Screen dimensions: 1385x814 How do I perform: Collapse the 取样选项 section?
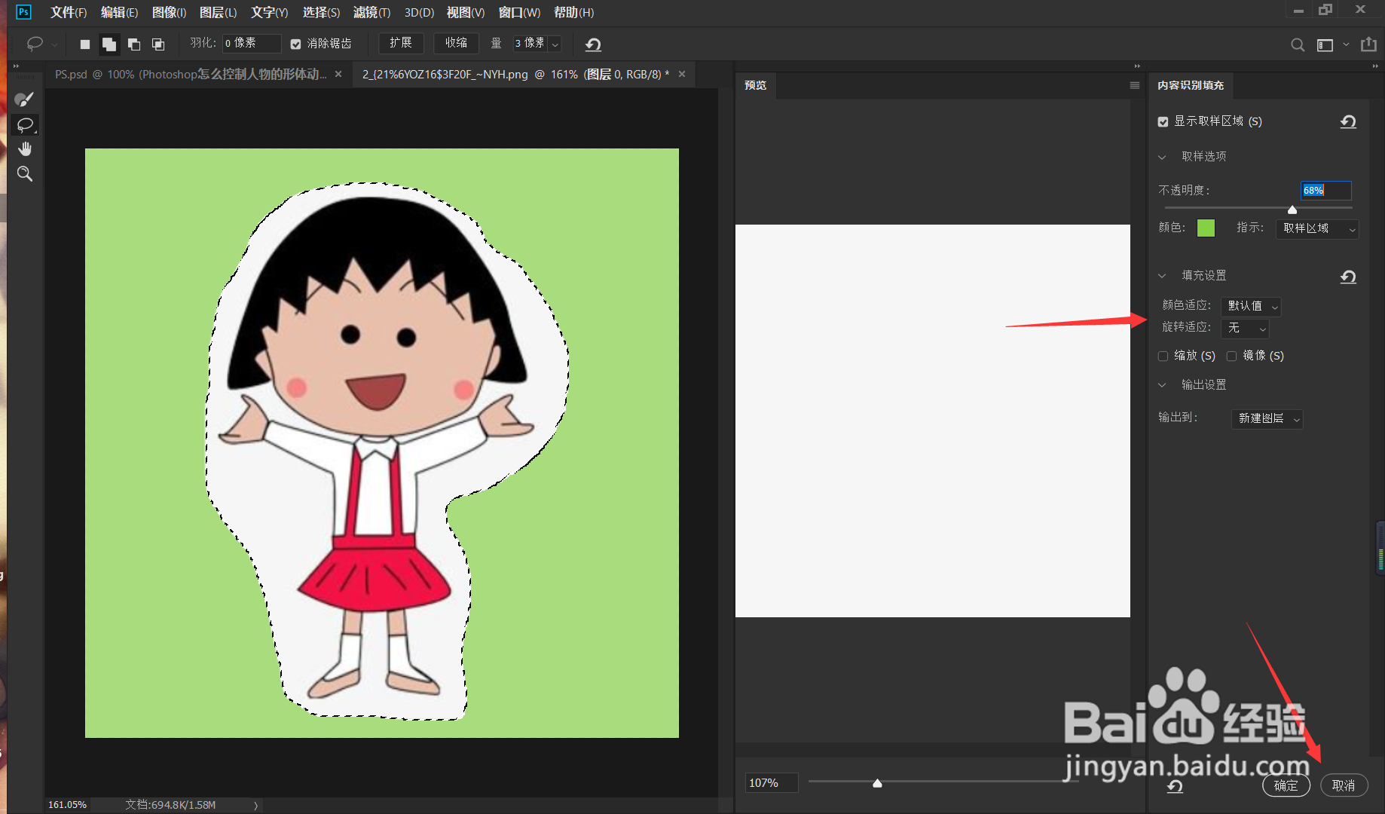1162,157
